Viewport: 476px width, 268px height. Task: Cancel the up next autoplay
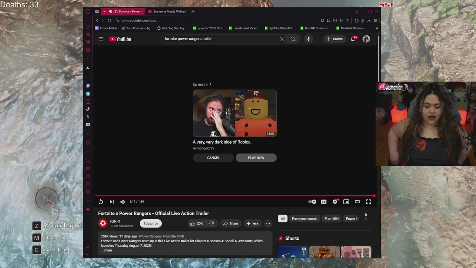click(213, 158)
